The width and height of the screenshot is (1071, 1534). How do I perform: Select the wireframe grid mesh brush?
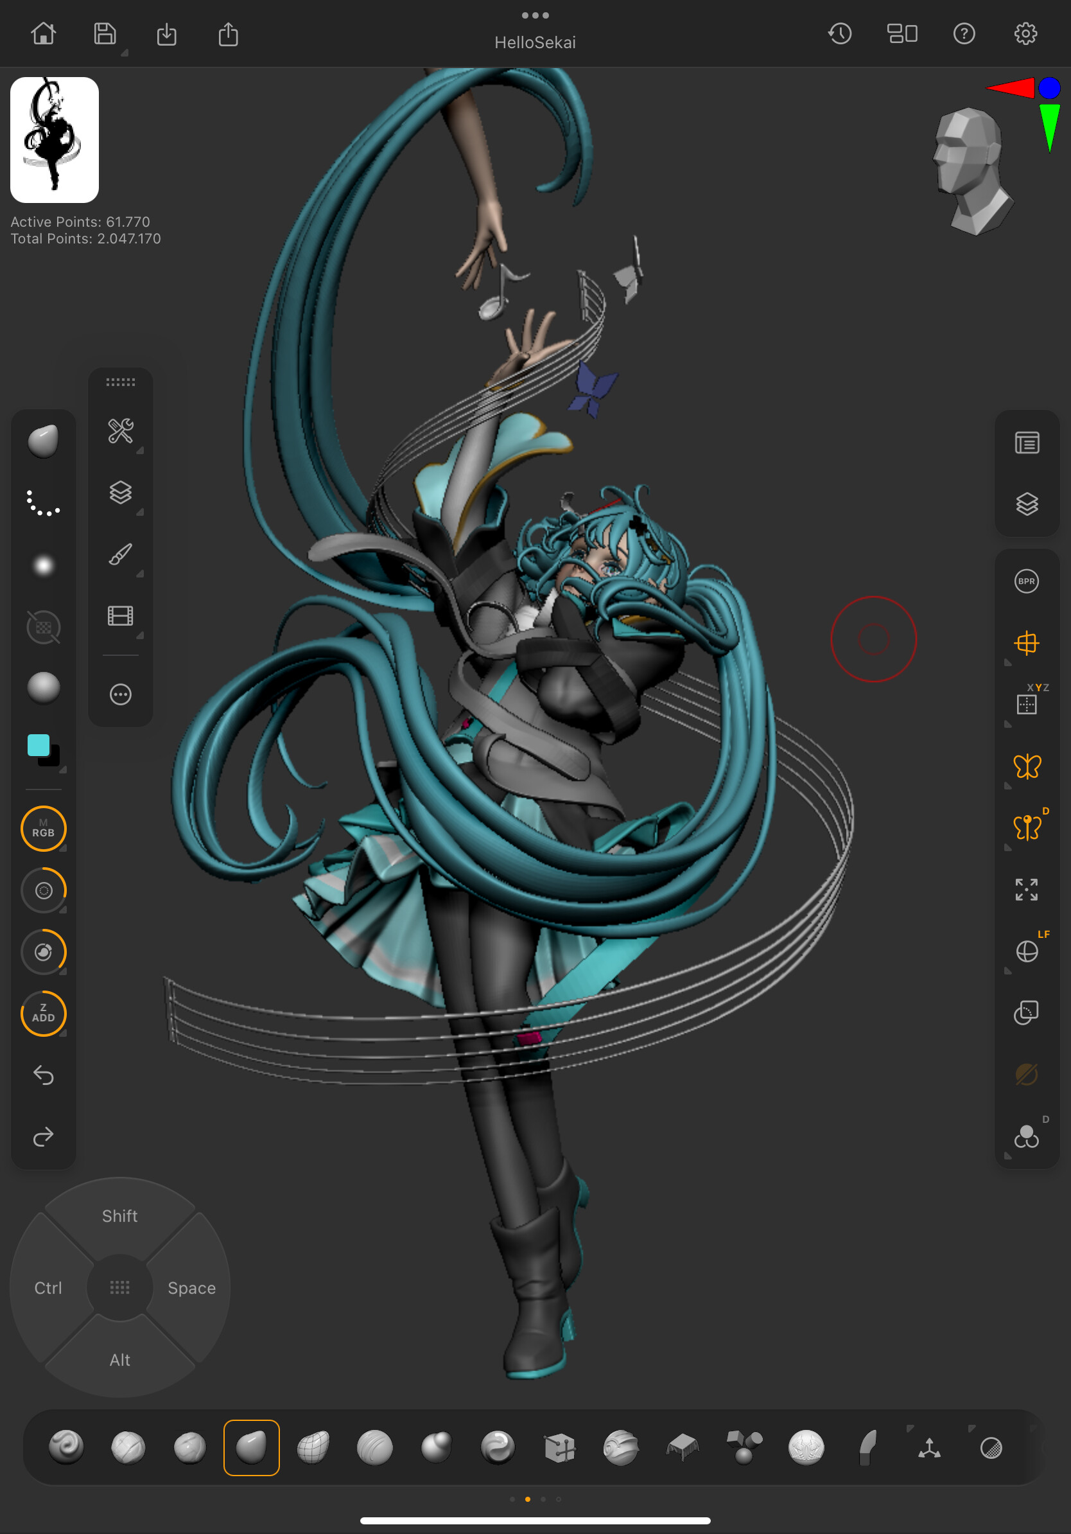(x=313, y=1447)
